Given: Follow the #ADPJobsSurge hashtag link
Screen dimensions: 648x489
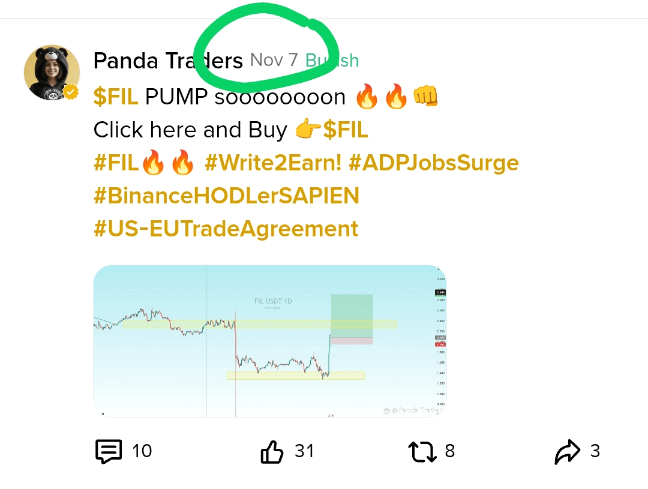Looking at the screenshot, I should pyautogui.click(x=433, y=163).
